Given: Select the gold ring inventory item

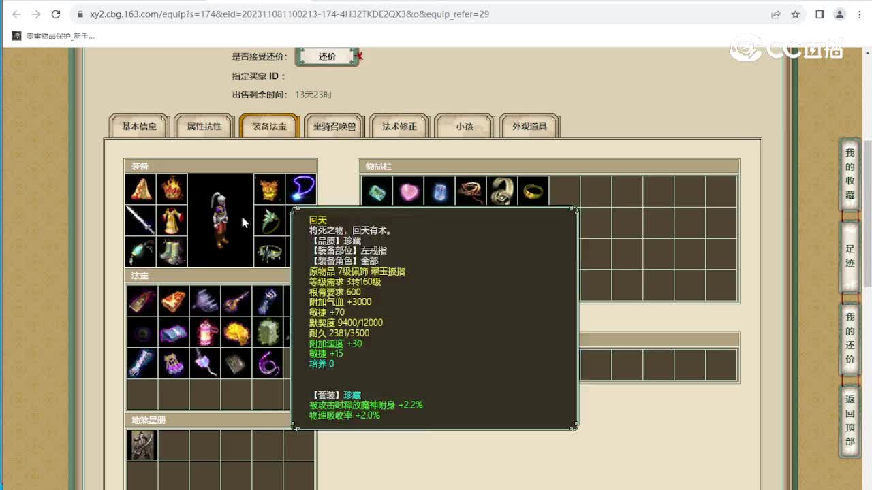Looking at the screenshot, I should [x=533, y=191].
